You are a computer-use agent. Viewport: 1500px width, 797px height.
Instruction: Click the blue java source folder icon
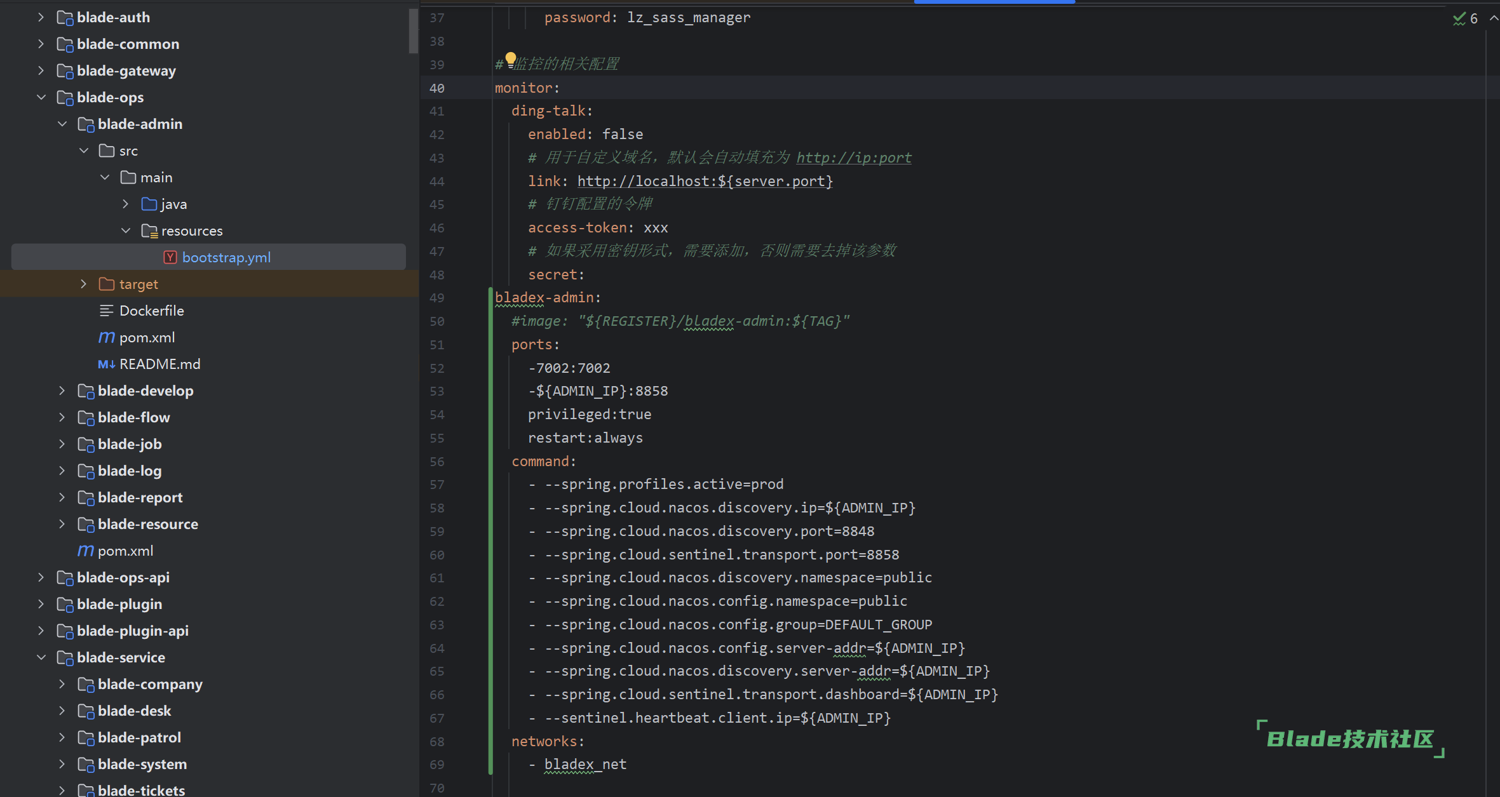click(149, 204)
